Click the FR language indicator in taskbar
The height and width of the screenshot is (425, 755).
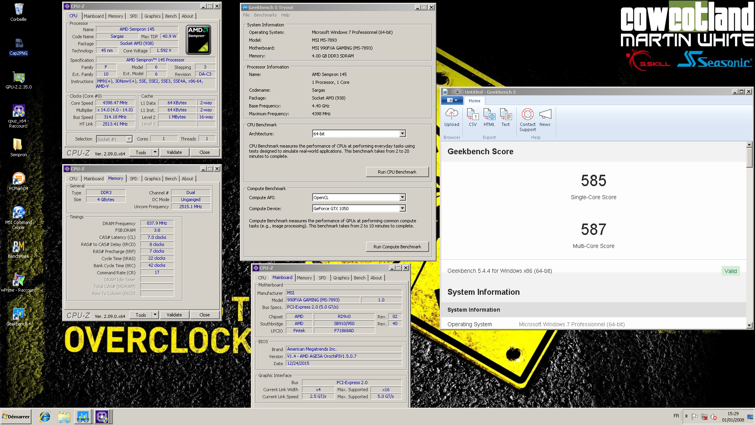pos(676,416)
